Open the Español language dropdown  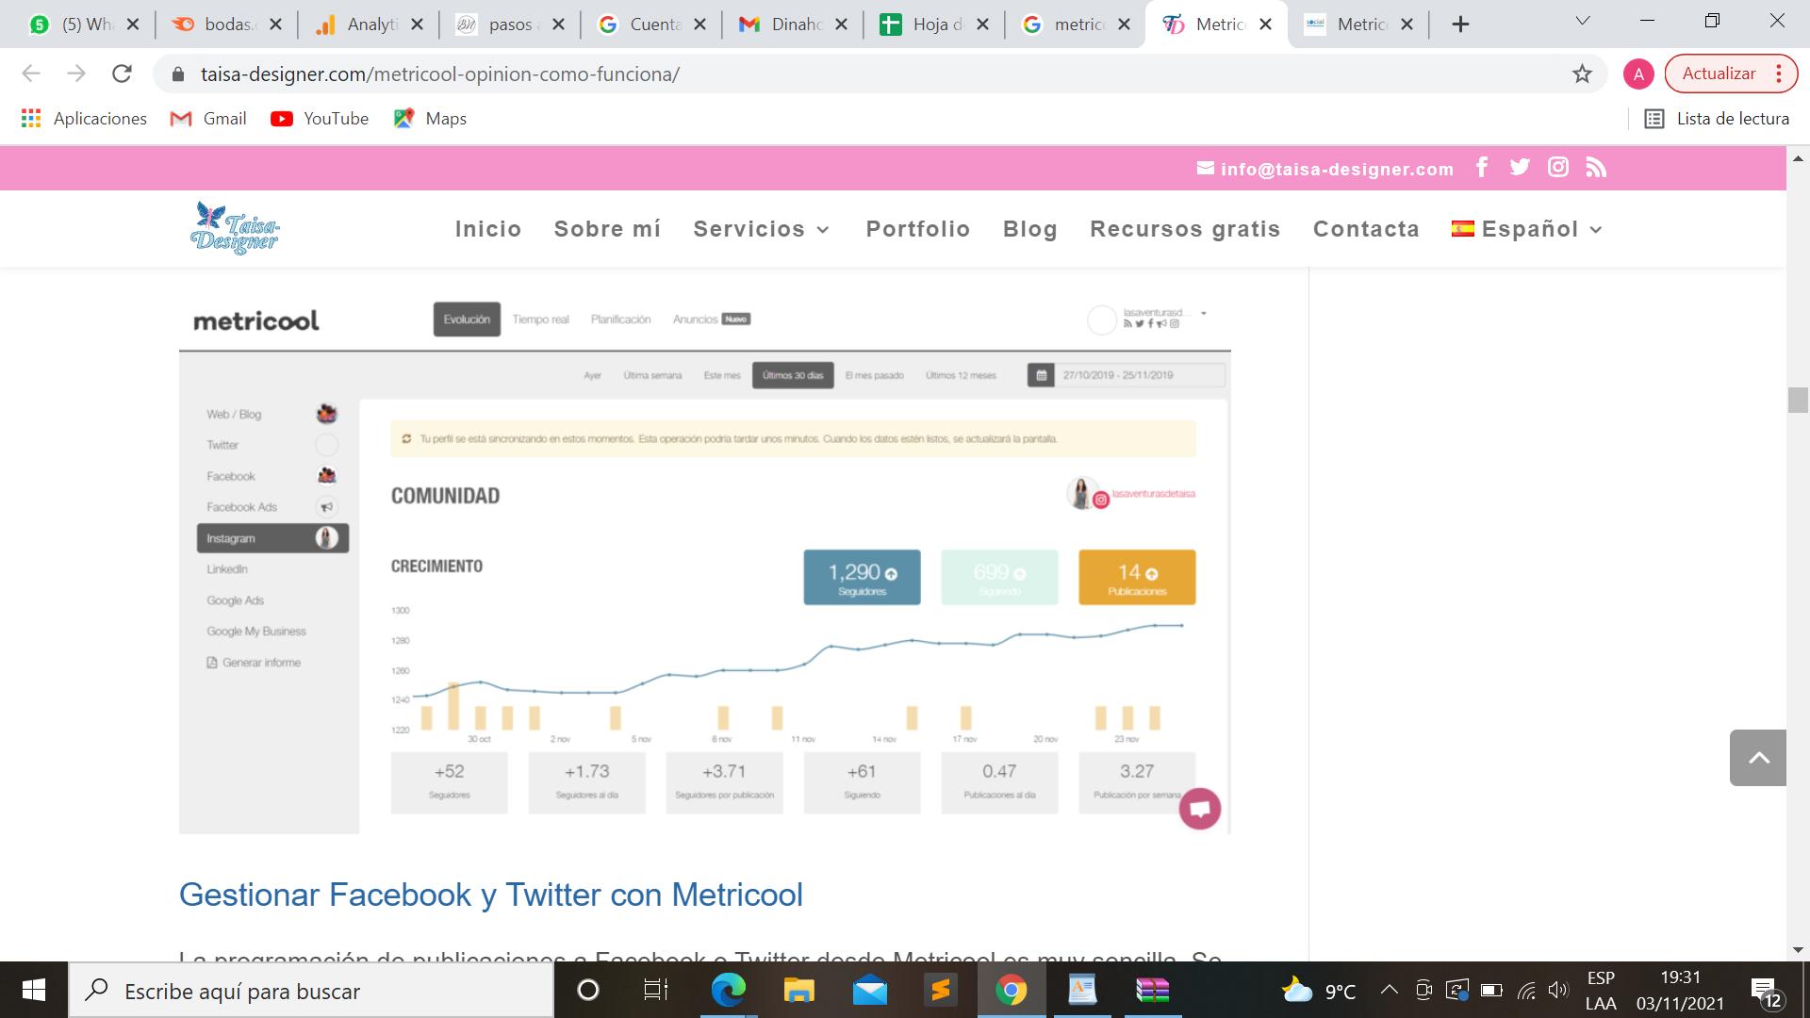(1528, 229)
